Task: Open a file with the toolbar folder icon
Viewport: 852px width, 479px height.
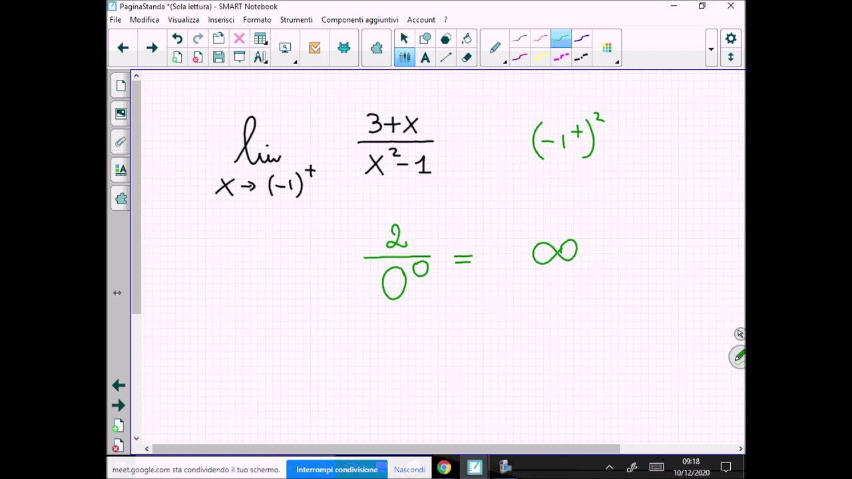Action: (218, 39)
